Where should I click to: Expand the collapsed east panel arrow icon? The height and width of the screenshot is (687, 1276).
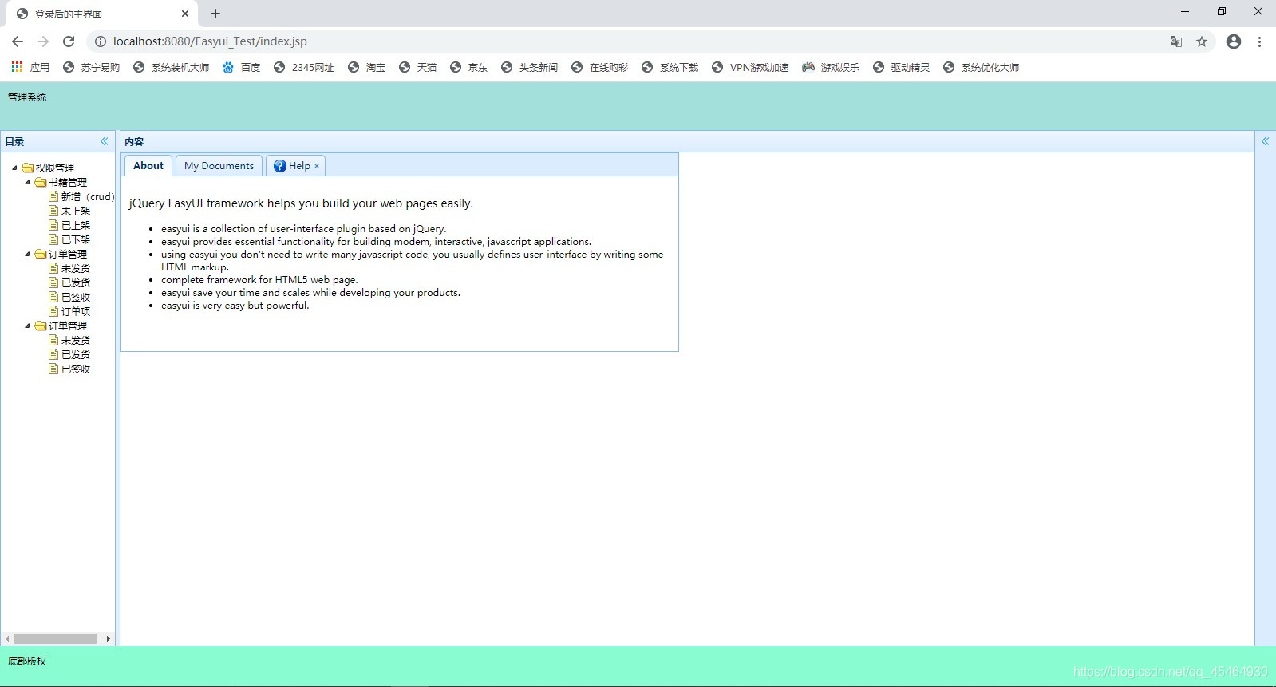(1265, 141)
